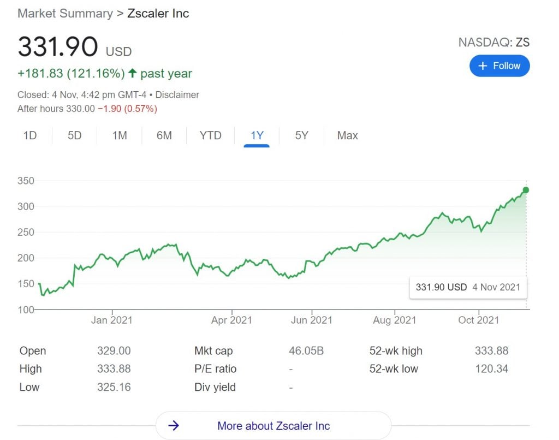Show year-to-date YTD chart
The width and height of the screenshot is (559, 440).
click(210, 135)
